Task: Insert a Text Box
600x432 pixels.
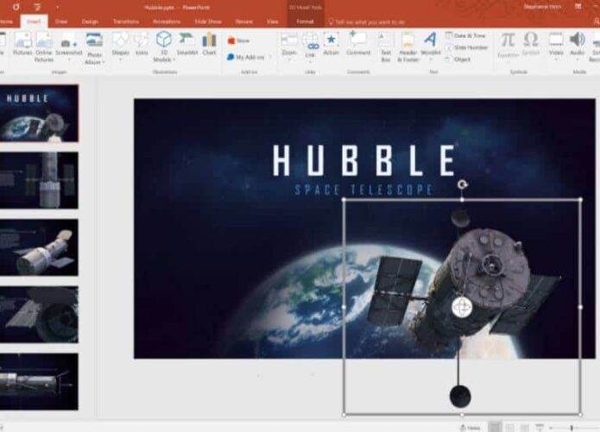Action: point(386,47)
